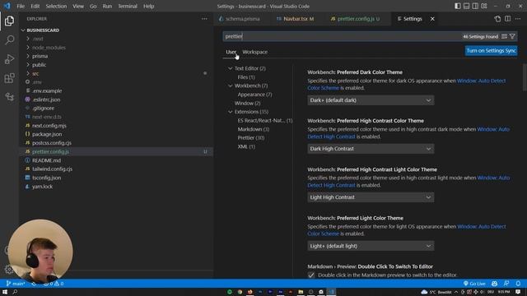Toggle secondary side bar layout icon
Viewport: 527px width, 296px height.
click(x=475, y=6)
